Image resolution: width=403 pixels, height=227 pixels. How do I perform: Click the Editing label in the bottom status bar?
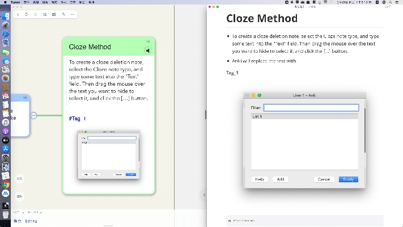tap(31, 221)
